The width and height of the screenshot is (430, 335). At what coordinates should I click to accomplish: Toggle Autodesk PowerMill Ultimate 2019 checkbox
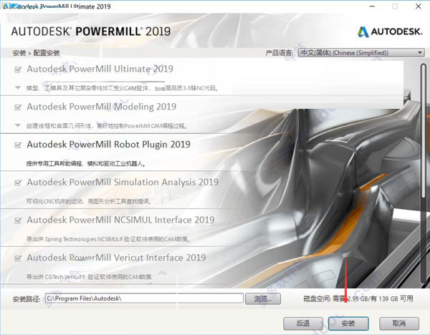[x=18, y=69]
